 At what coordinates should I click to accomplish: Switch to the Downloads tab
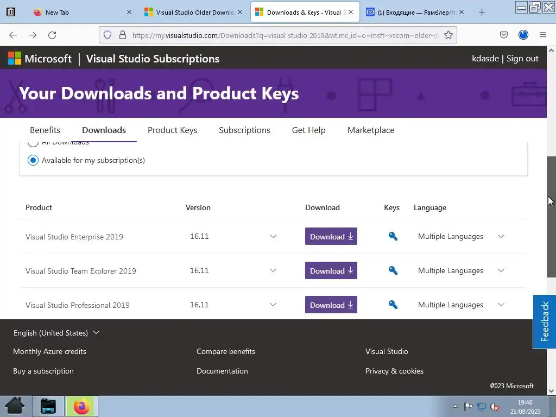click(104, 130)
